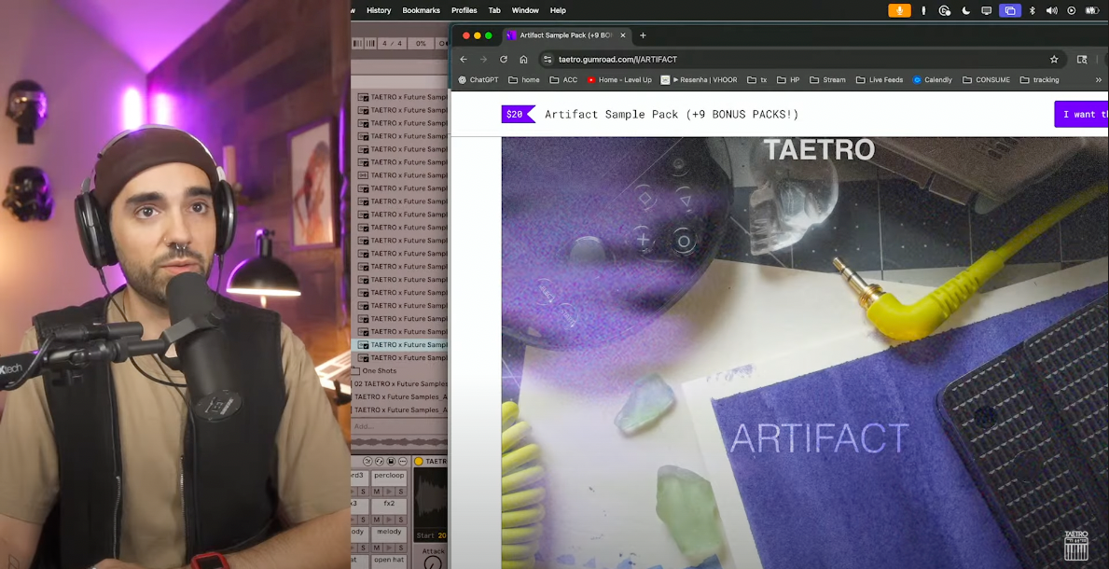Mute the percloop pad
The image size is (1109, 569).
[377, 492]
